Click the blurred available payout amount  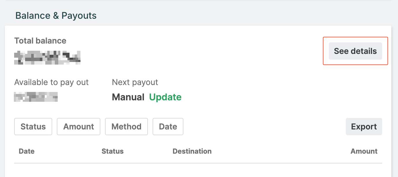(x=36, y=97)
